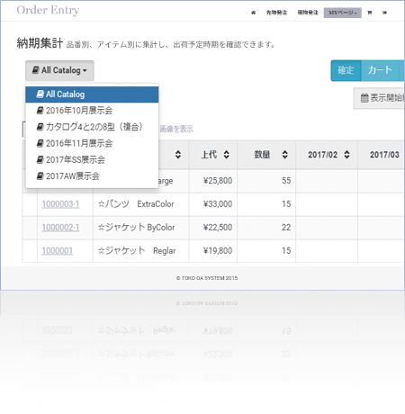Select highlighted All Catalog option in list
The image size is (405, 414).
pyautogui.click(x=92, y=94)
